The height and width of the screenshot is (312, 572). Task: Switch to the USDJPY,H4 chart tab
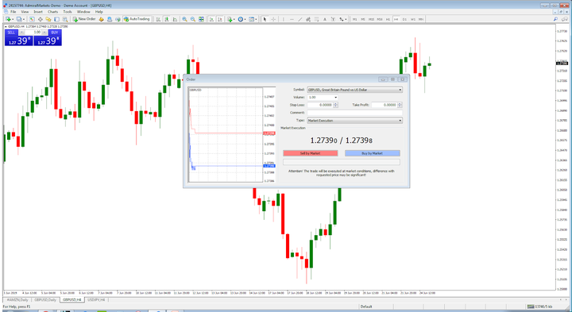[x=96, y=300]
